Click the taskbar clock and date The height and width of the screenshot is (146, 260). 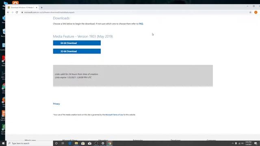coord(248,143)
